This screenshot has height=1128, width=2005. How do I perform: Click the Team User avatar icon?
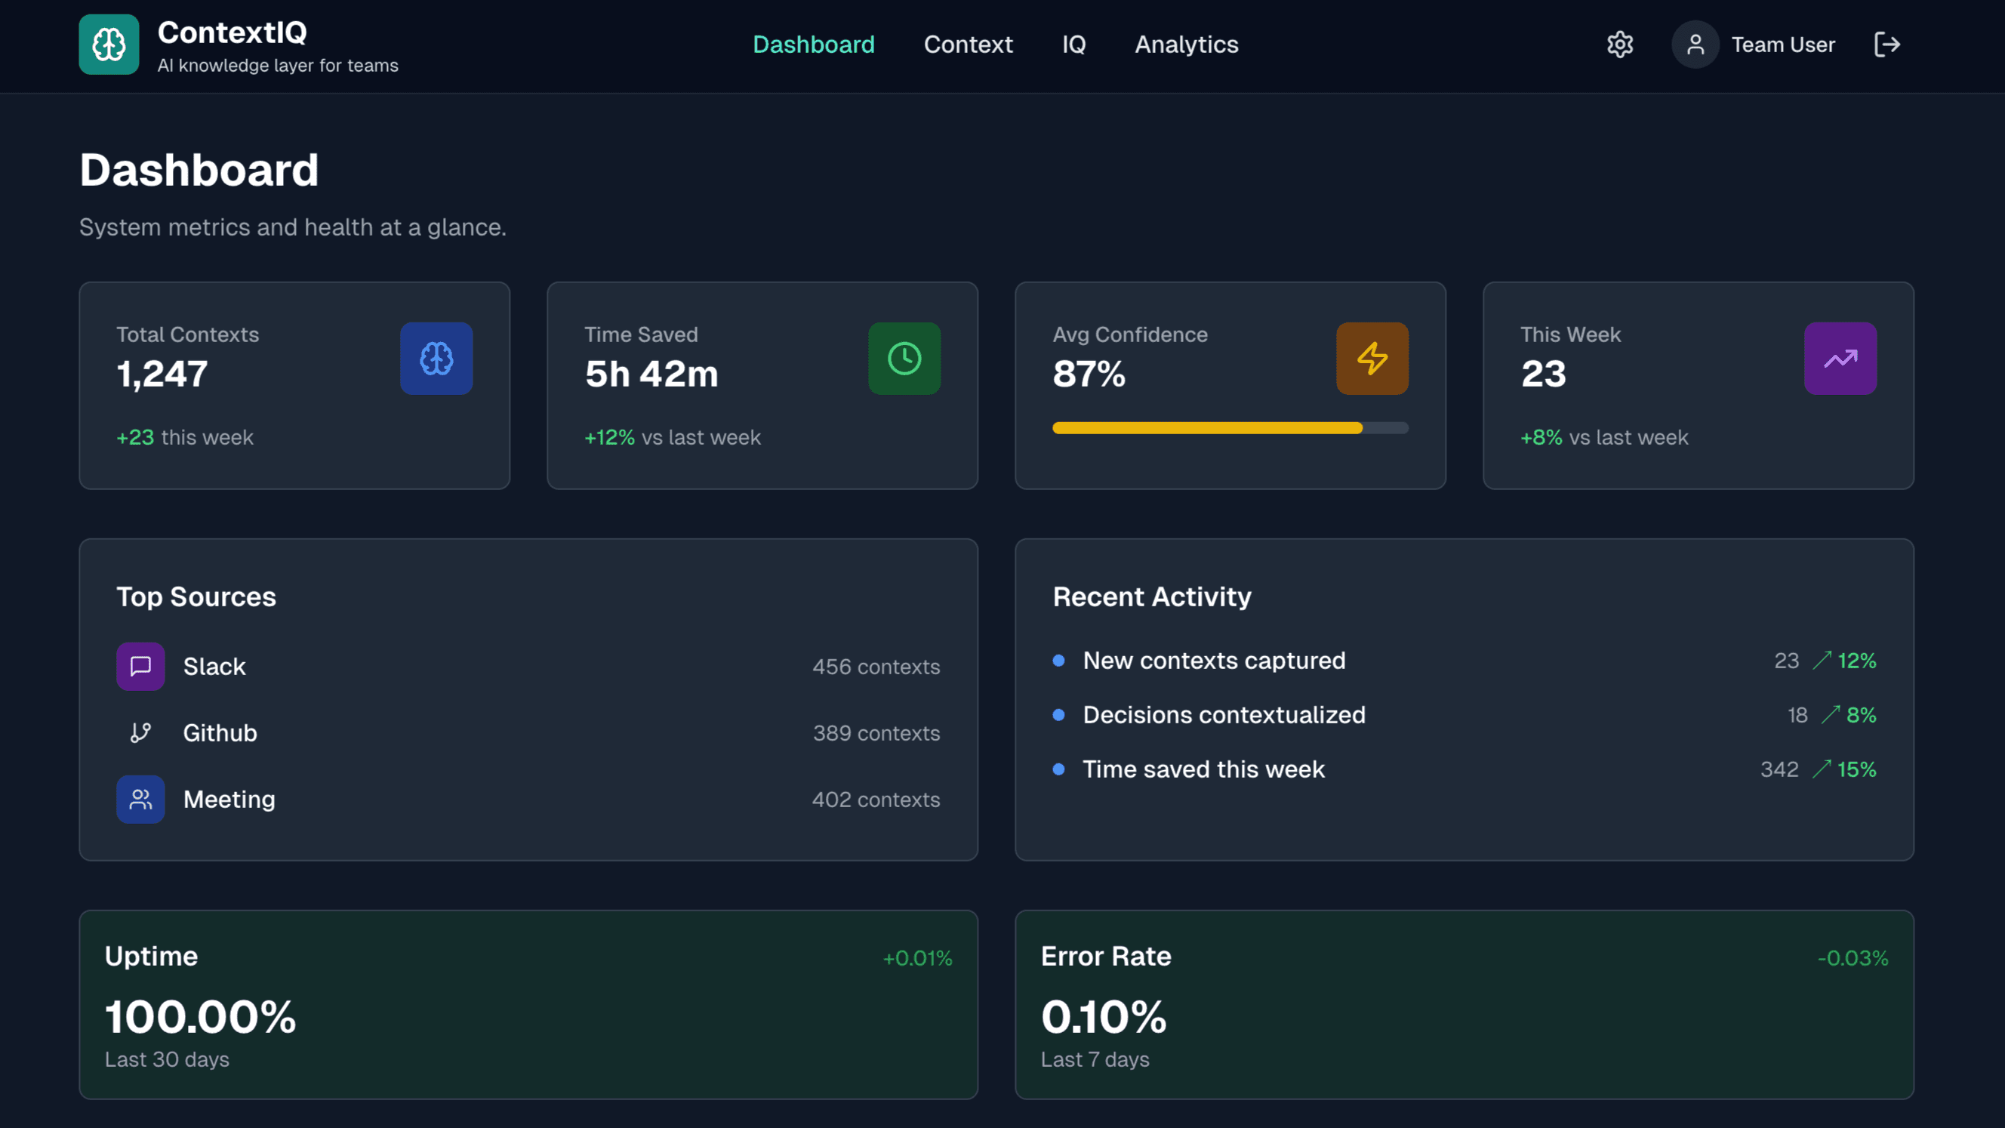1695,45
